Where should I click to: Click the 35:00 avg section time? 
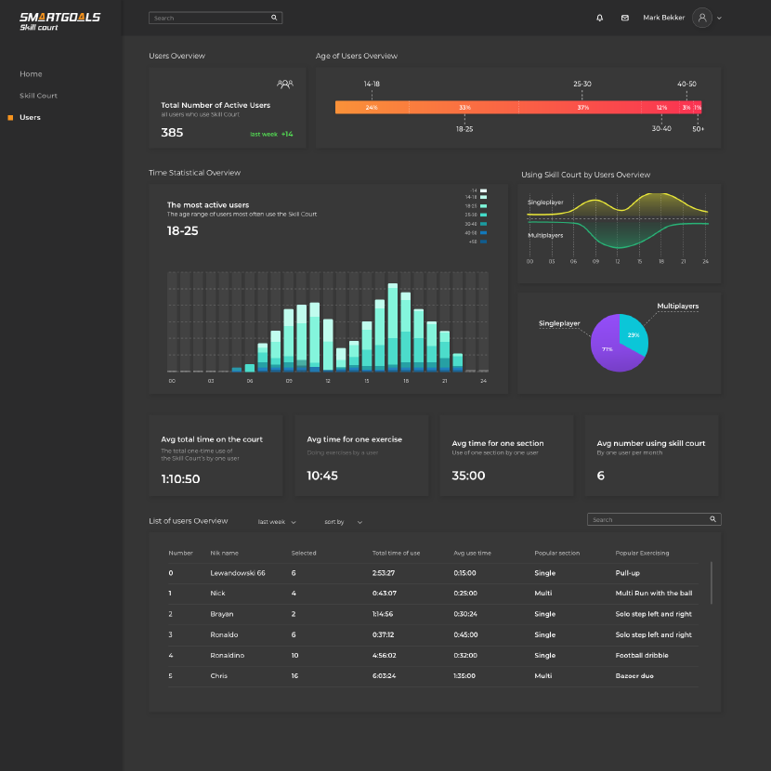468,476
